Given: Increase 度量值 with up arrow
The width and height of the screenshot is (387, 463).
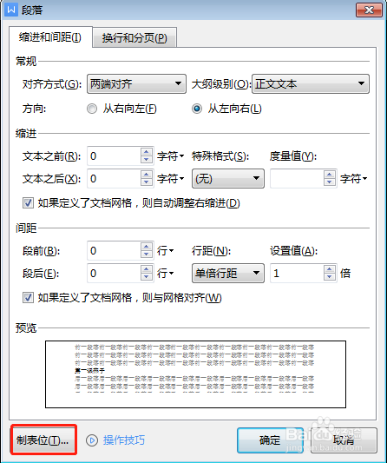Looking at the screenshot, I should click(330, 175).
